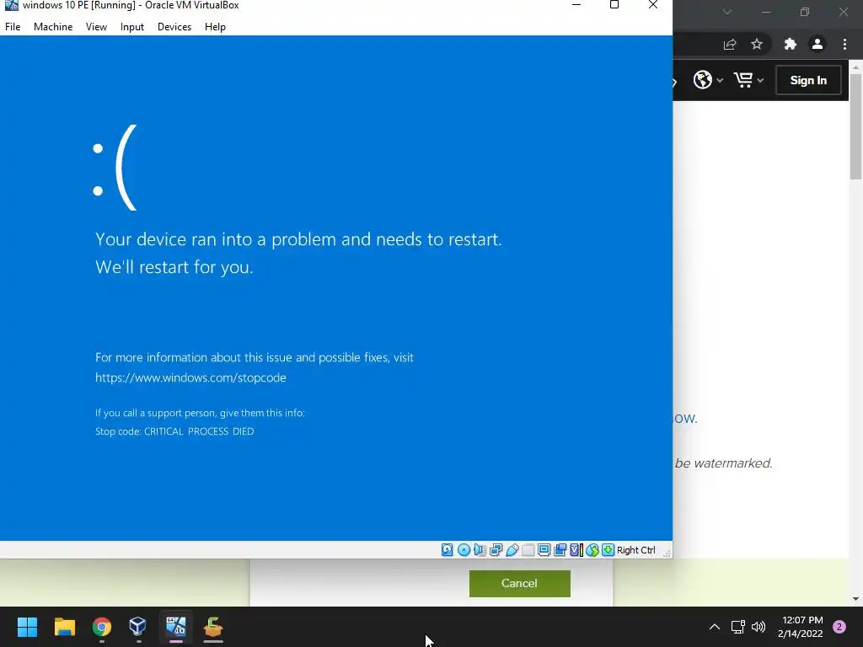Open the notification badge showing 2

(x=839, y=627)
